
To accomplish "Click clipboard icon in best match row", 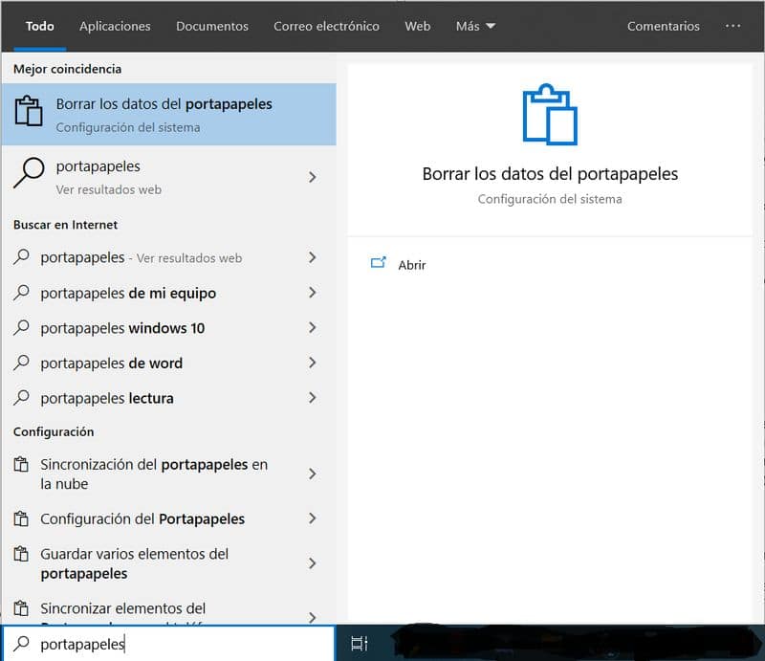I will tap(29, 111).
